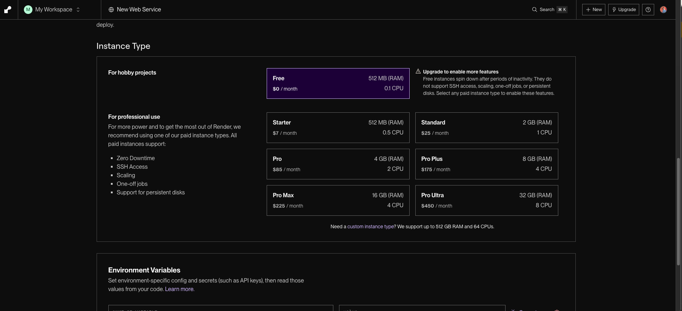Click the green M workspace avatar
Viewport: 682px width, 311px height.
tap(28, 10)
